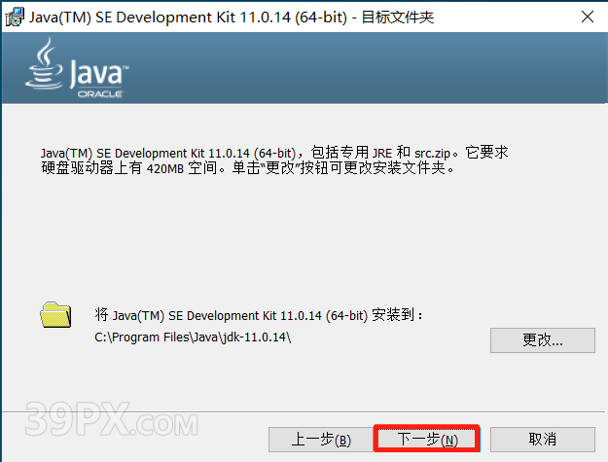The image size is (608, 462).
Task: Click the installer icon in the title bar
Action: (15, 18)
